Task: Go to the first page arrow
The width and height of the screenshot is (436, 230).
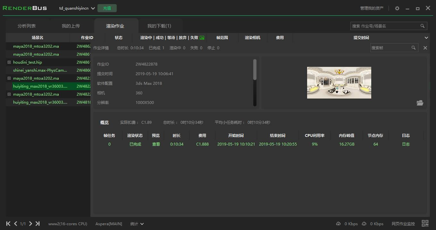Action: tap(8, 224)
